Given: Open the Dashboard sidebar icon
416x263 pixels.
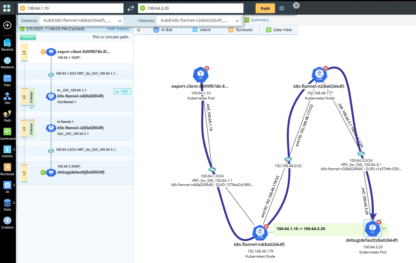Looking at the screenshot, I should [x=7, y=134].
